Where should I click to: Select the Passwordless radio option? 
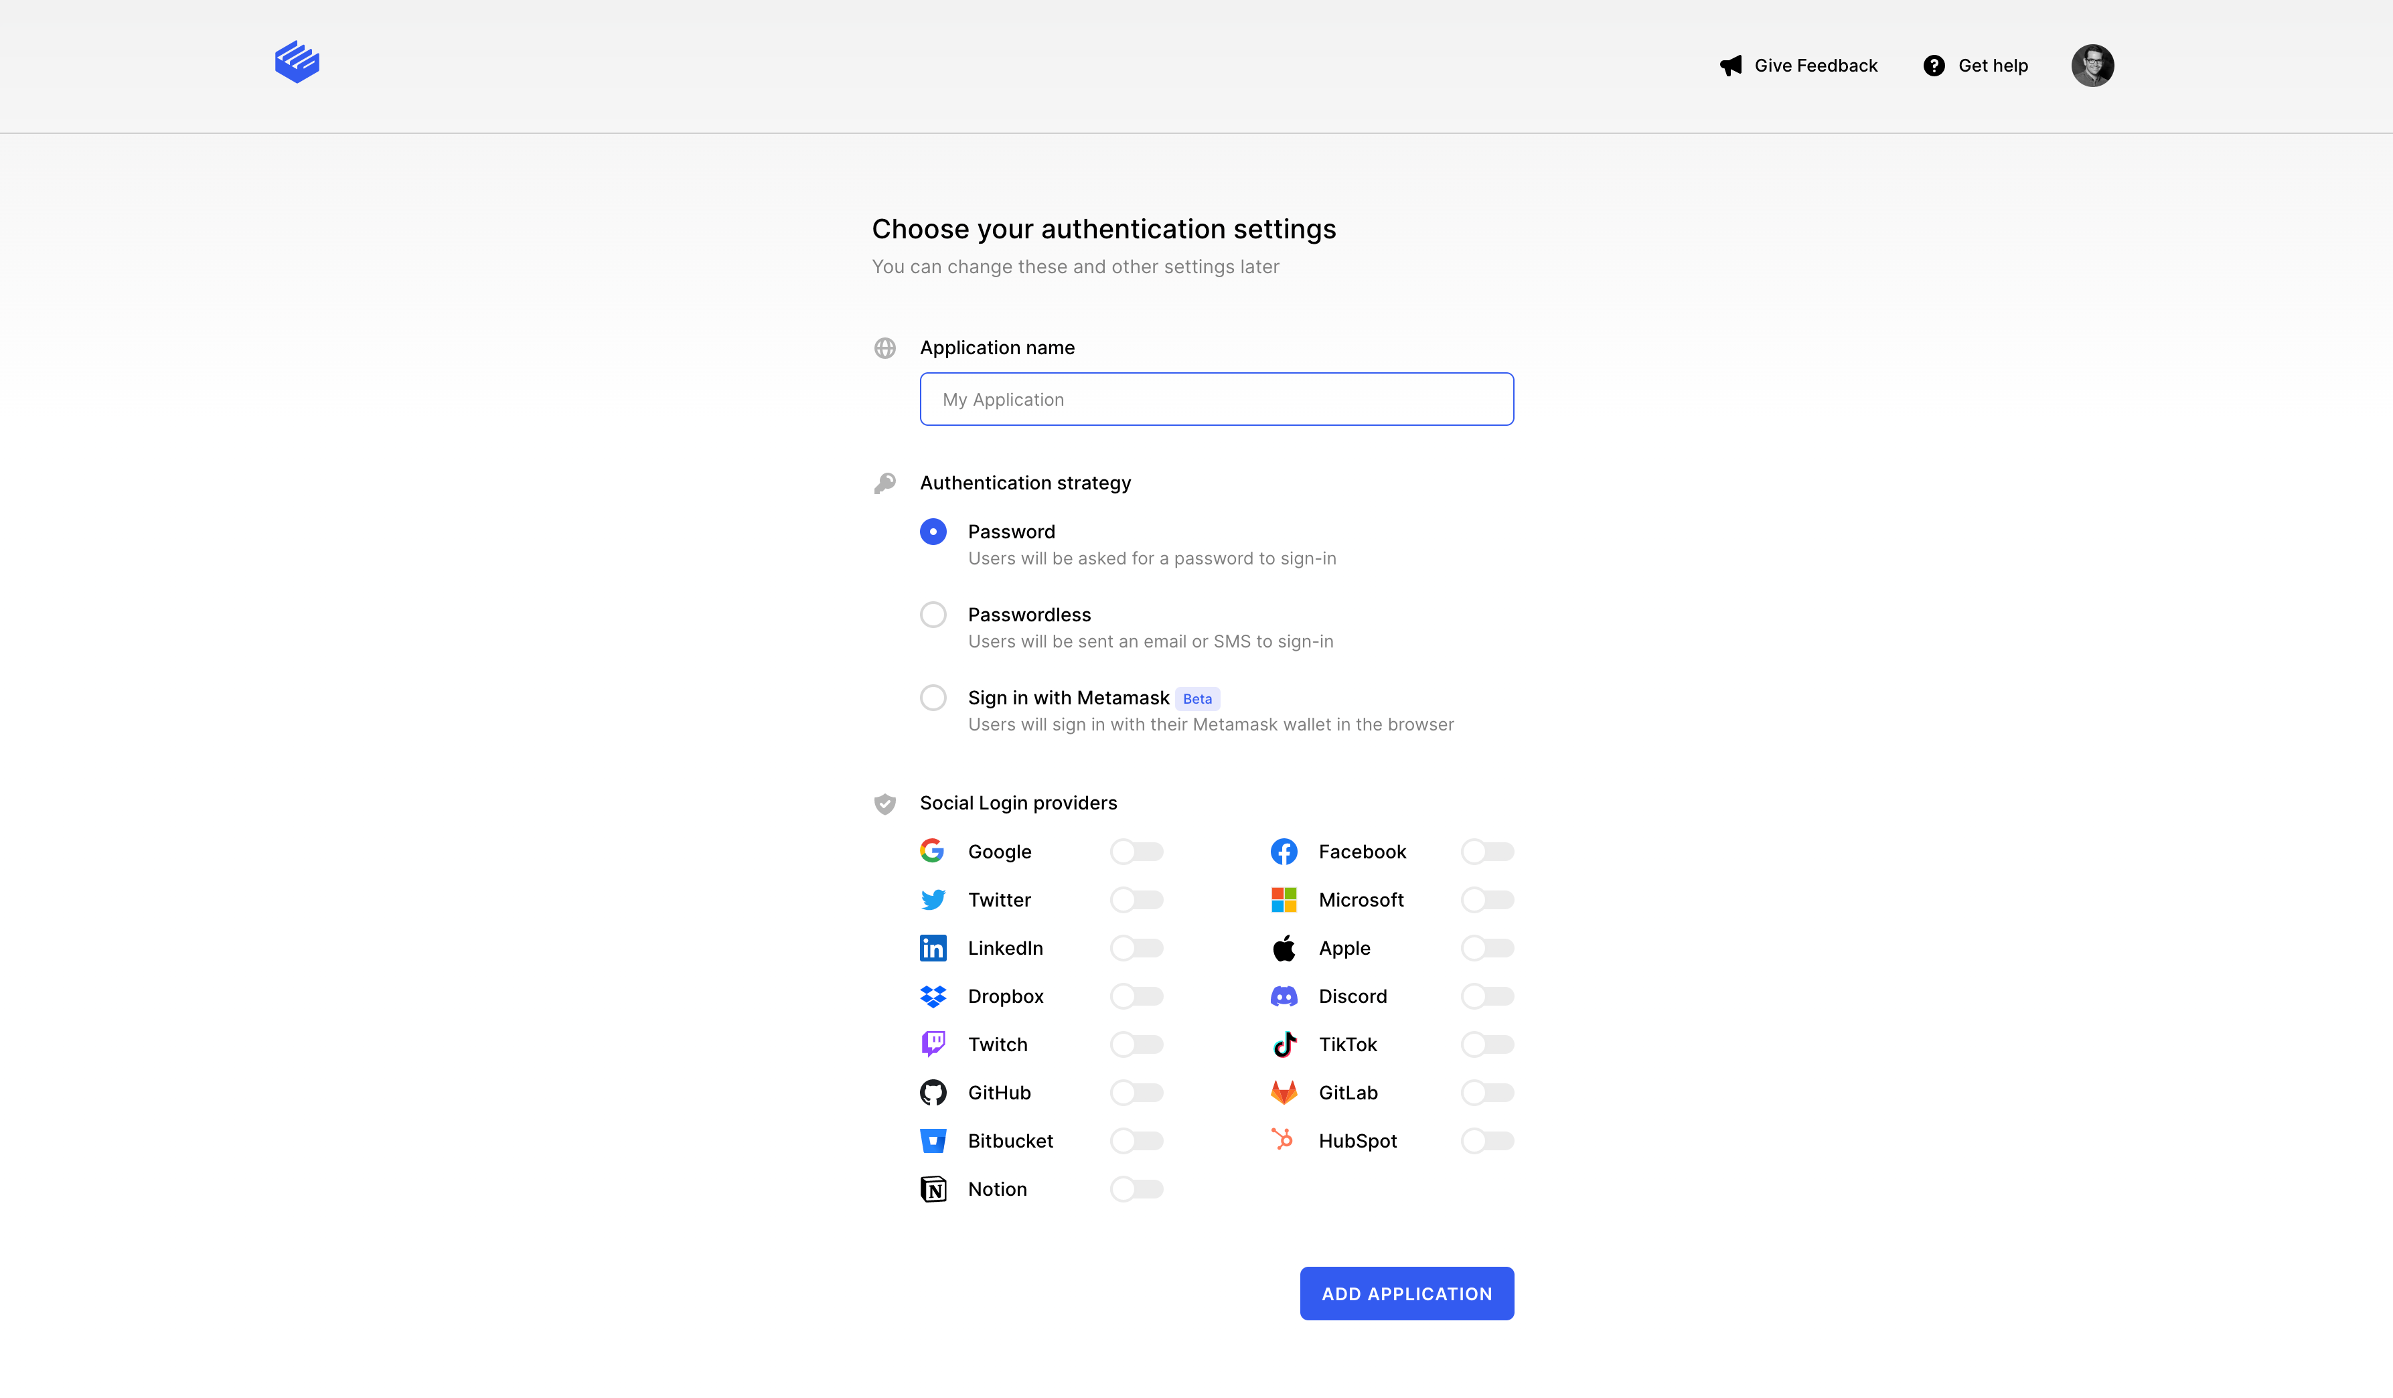[x=933, y=615]
